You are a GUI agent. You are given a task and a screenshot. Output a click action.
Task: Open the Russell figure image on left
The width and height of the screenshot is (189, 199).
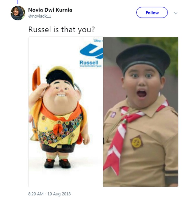click(66, 112)
